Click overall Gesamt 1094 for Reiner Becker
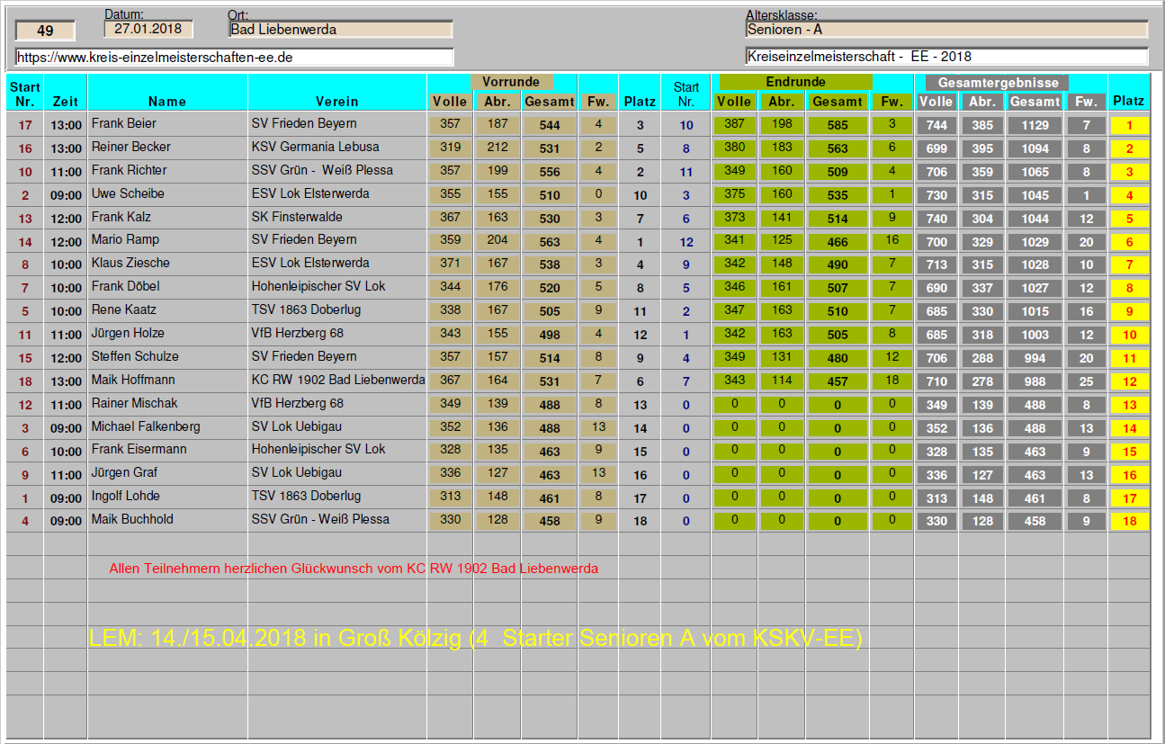 coord(1035,149)
